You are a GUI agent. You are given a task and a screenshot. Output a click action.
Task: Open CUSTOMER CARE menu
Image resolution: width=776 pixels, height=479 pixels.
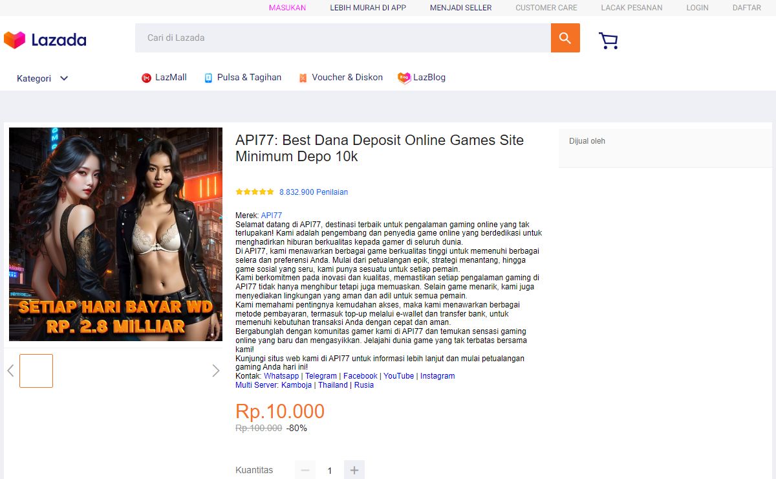[x=546, y=8]
